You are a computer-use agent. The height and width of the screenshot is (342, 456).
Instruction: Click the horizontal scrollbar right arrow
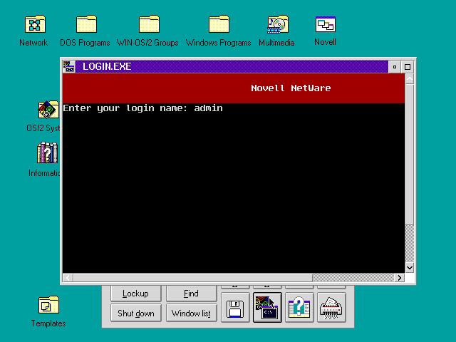click(399, 278)
